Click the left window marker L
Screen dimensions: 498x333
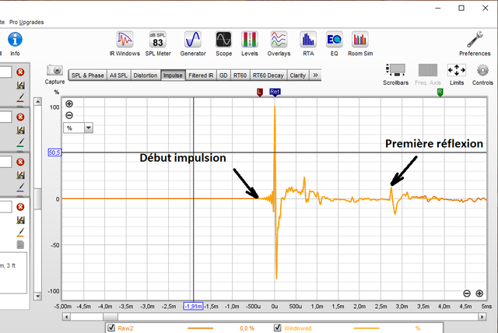coord(260,93)
